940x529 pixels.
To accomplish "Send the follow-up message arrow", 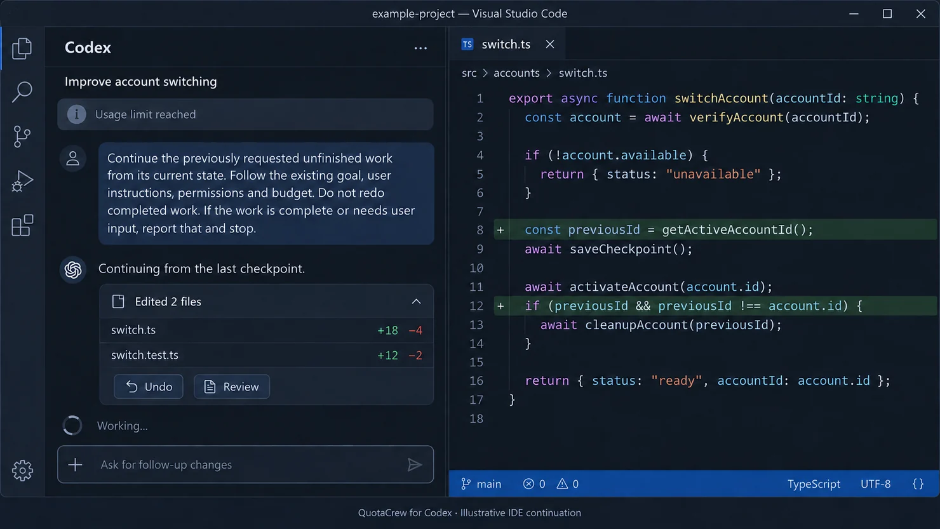I will point(414,465).
